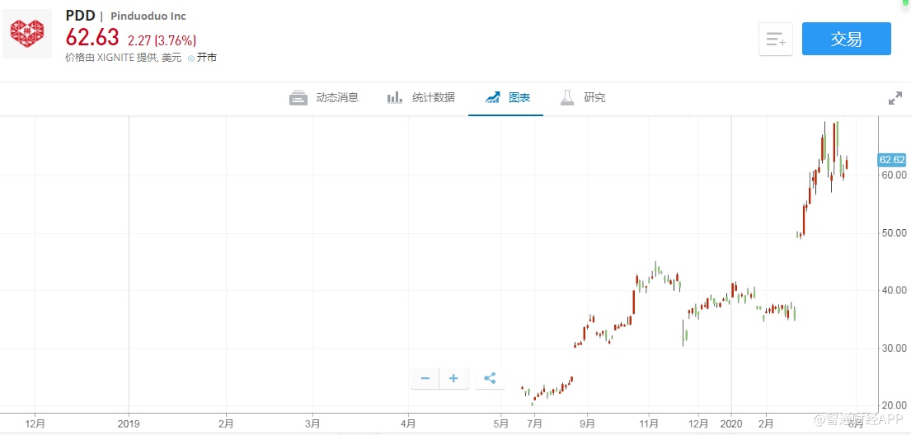This screenshot has width=911, height=435.
Task: Click the red 62.63 price quote
Action: [x=92, y=38]
